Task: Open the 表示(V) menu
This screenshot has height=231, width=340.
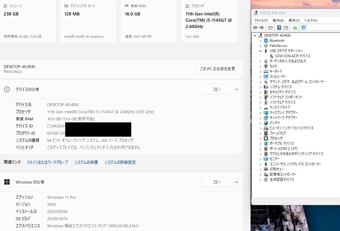Action: click(294, 20)
